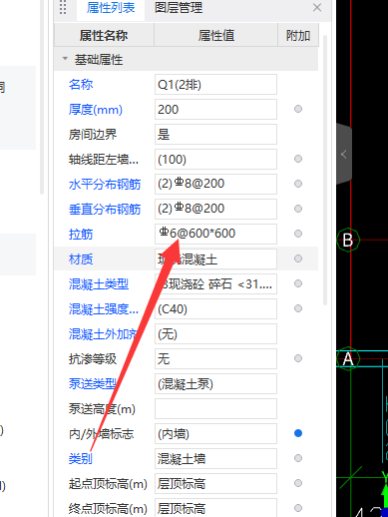Select the 材质 property label
This screenshot has height=517, width=388.
[x=81, y=258]
